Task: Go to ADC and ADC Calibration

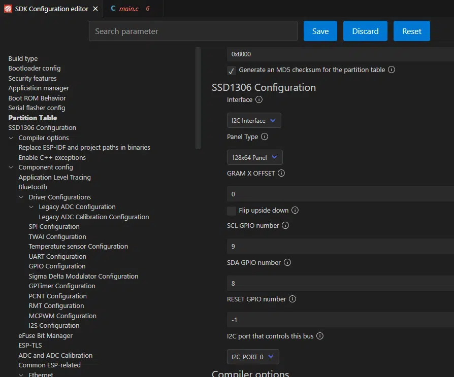Action: 55,355
